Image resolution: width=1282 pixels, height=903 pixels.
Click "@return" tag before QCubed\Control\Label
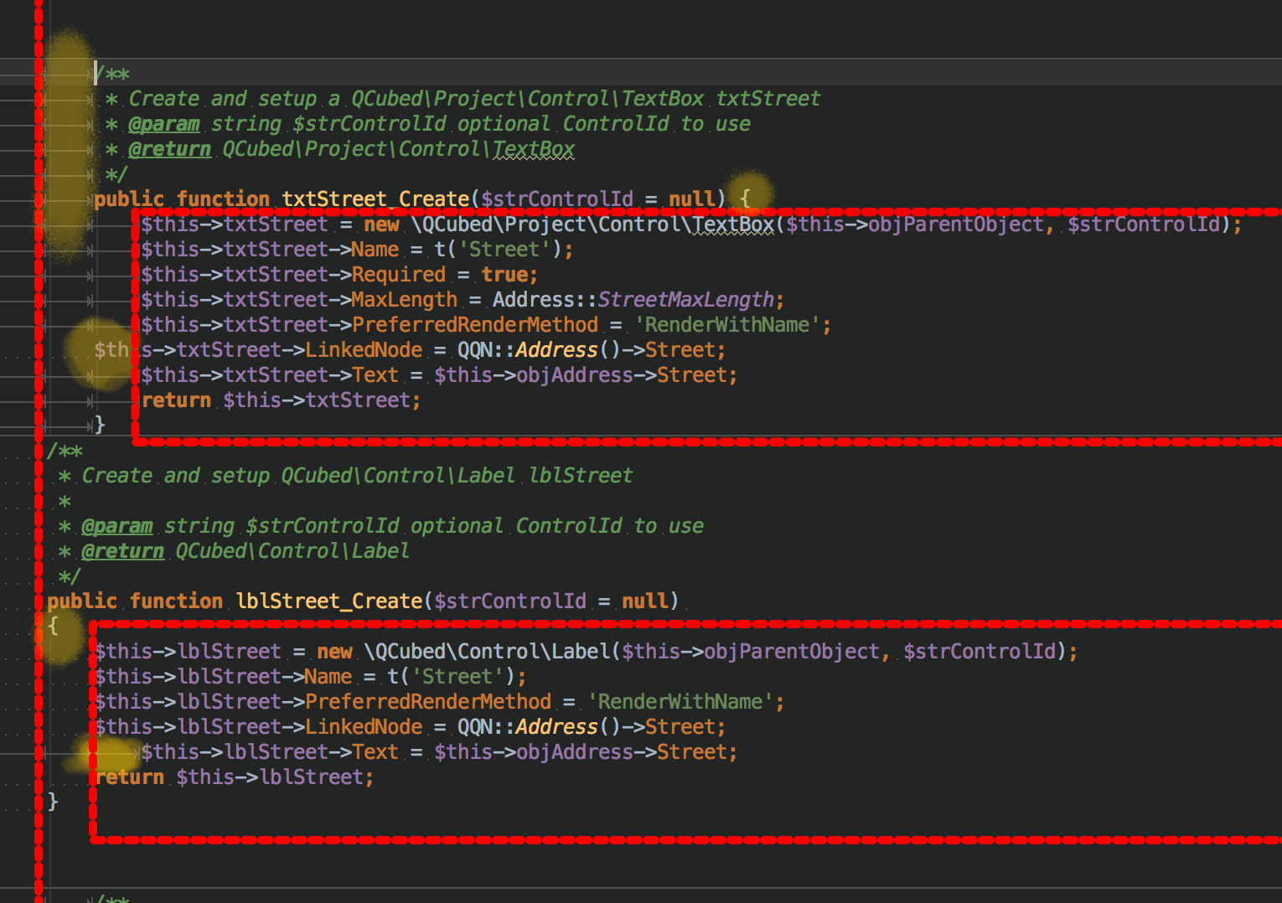123,551
